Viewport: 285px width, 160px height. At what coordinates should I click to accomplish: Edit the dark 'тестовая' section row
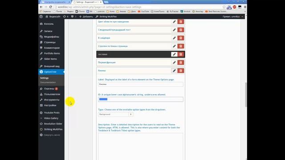click(174, 54)
